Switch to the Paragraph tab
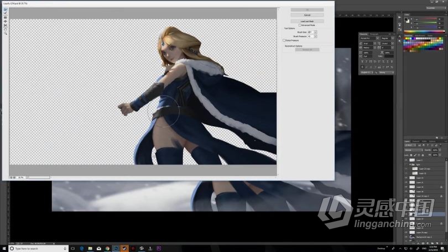The height and width of the screenshot is (252, 448). (x=374, y=34)
